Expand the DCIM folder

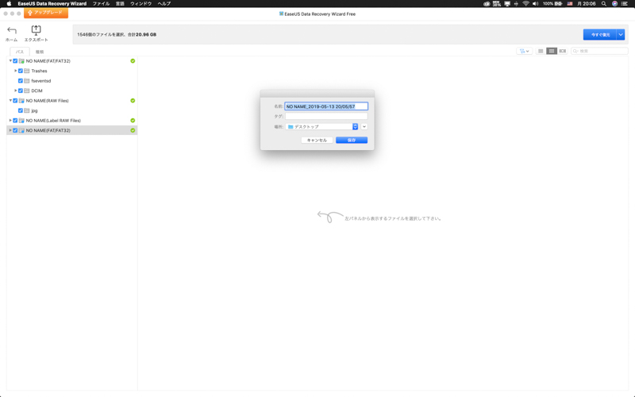16,91
